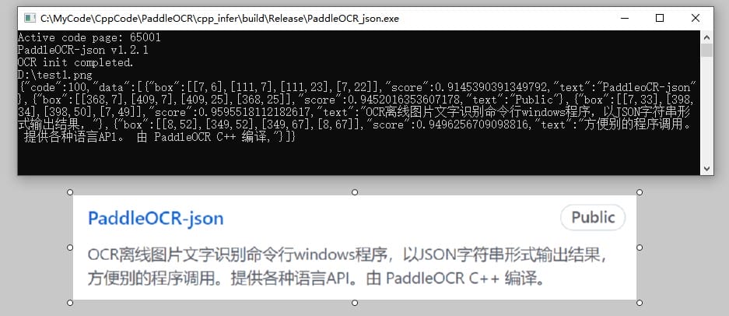Click the title bar path text
Image resolution: width=729 pixels, height=316 pixels.
(x=219, y=19)
